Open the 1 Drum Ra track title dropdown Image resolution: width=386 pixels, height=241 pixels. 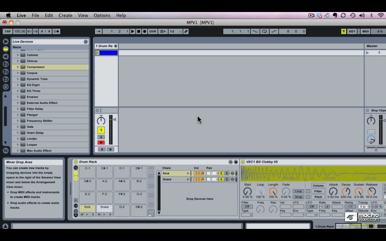tap(115, 46)
